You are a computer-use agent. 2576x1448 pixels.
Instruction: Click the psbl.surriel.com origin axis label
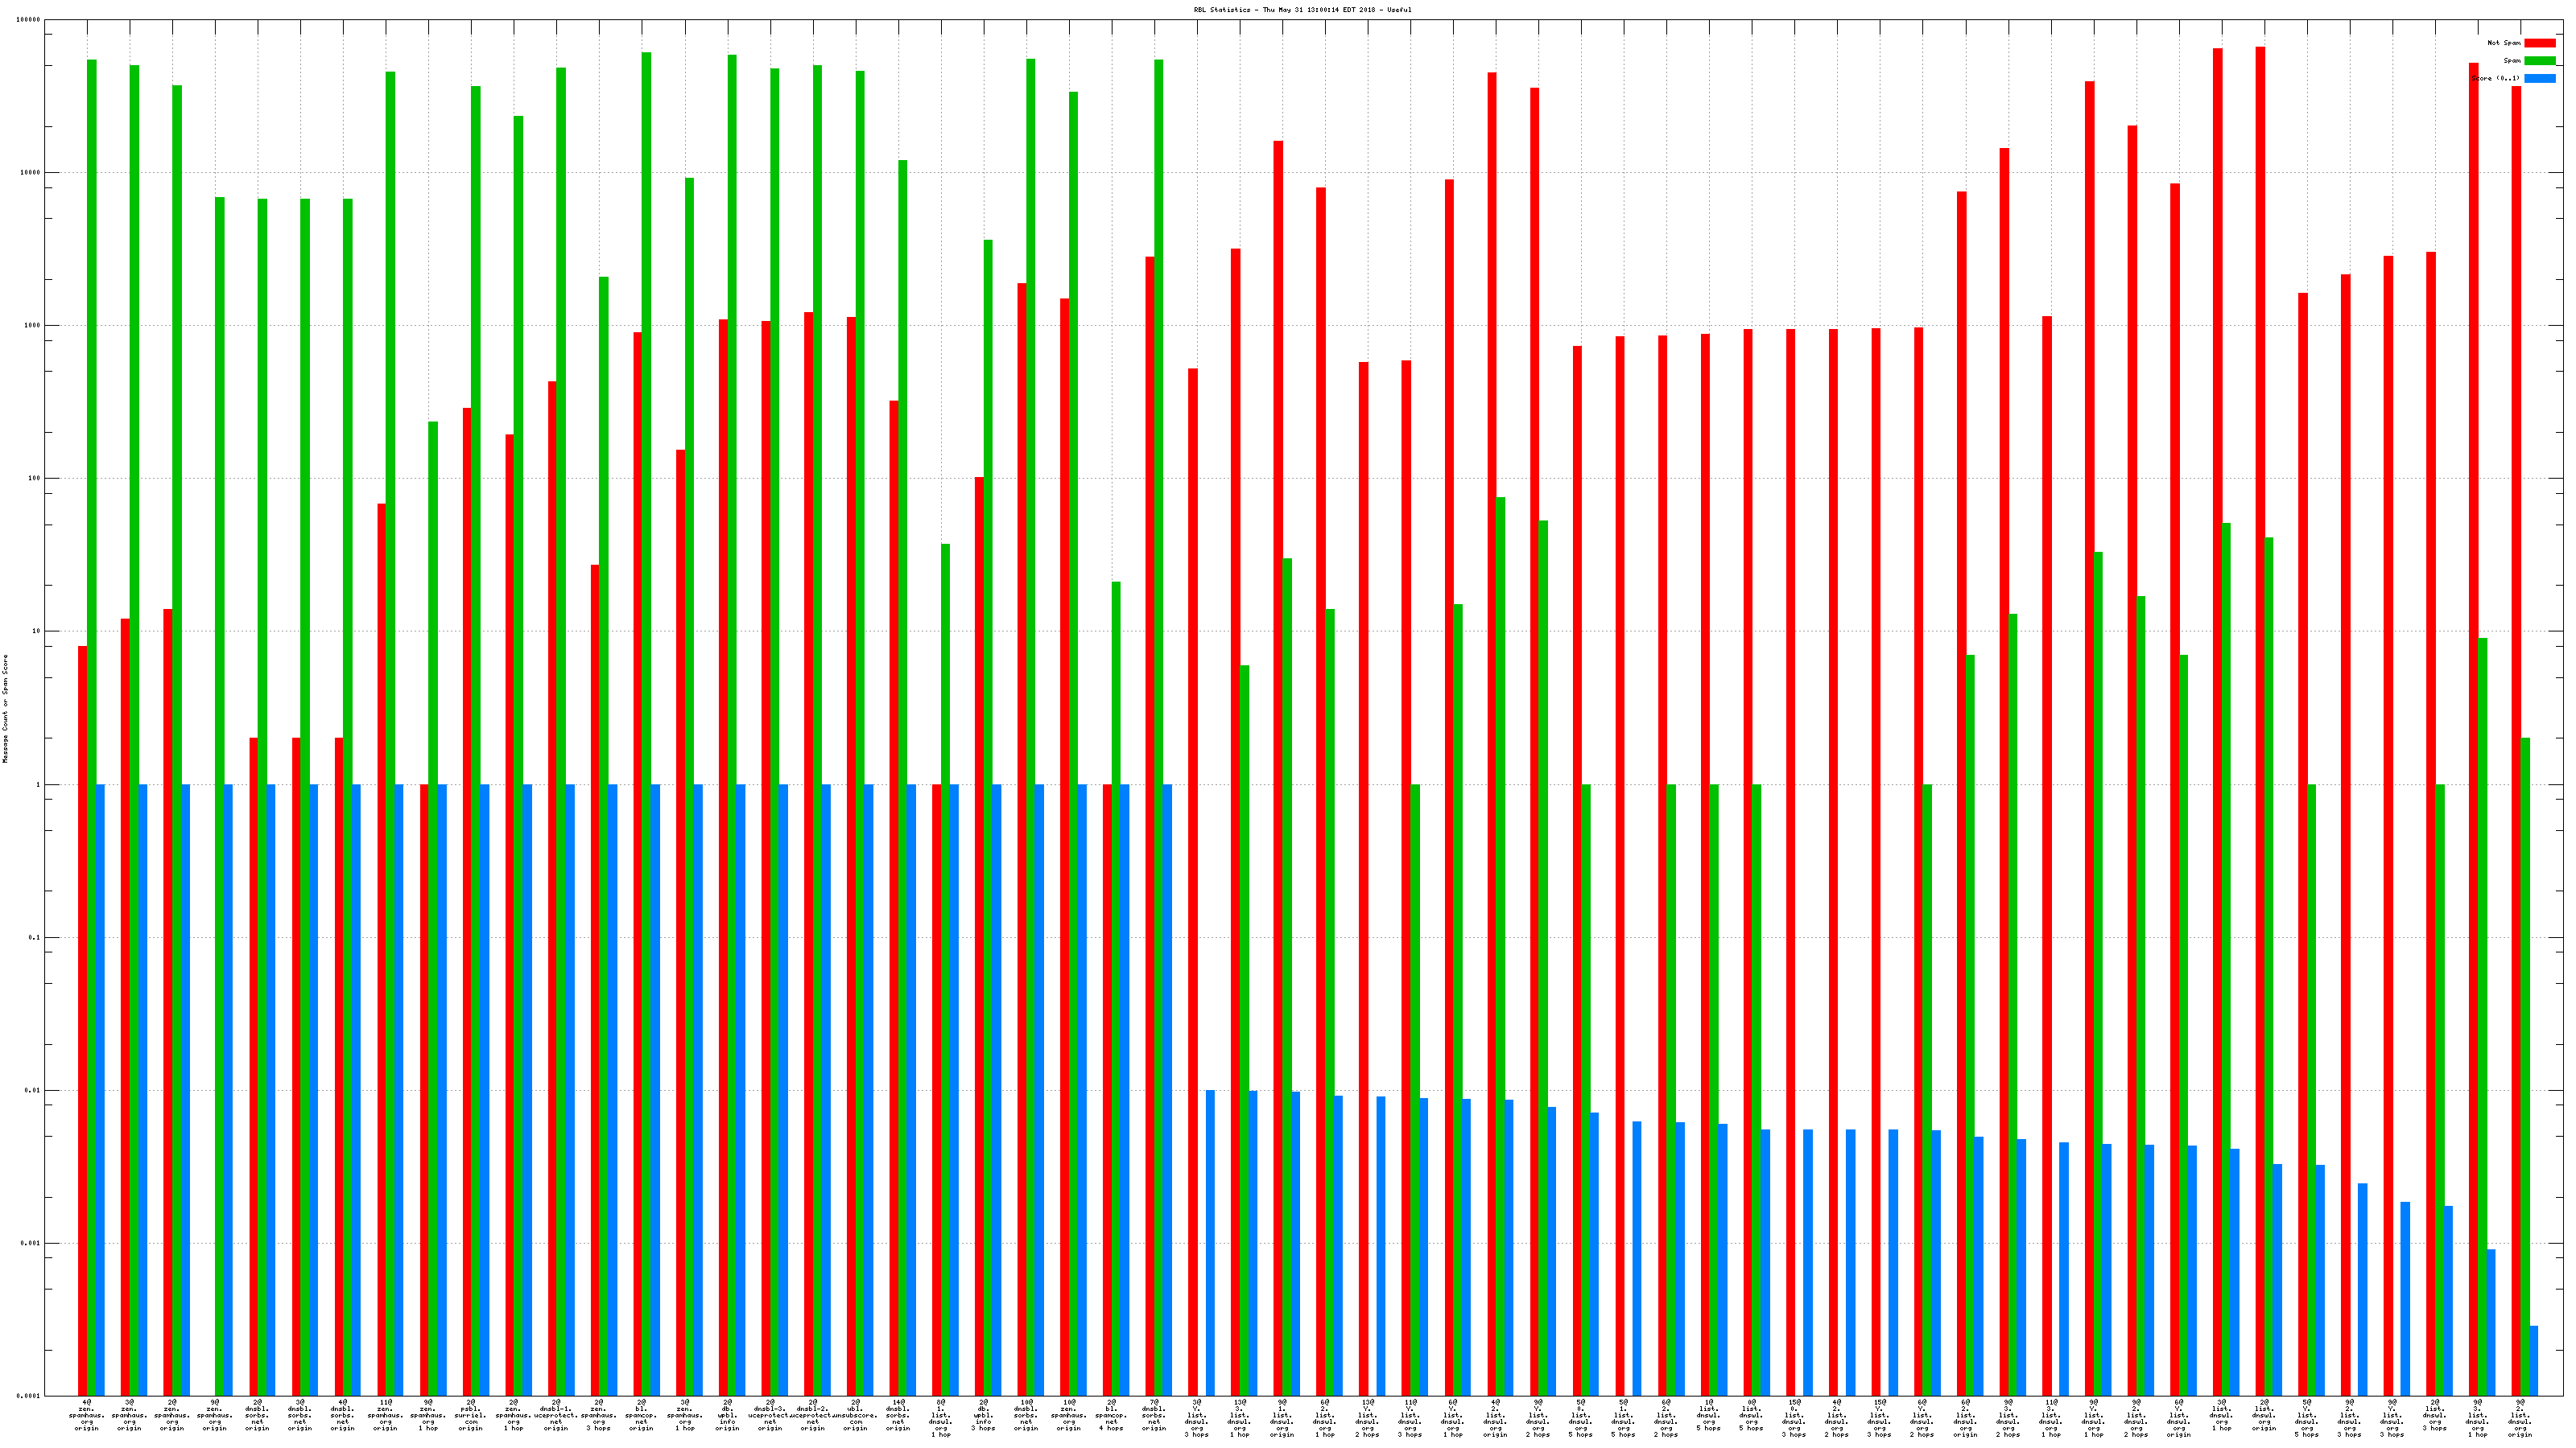click(x=470, y=1416)
